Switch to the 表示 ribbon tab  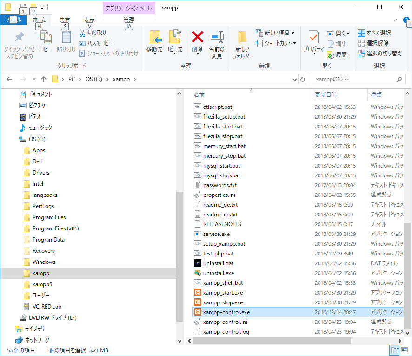89,20
